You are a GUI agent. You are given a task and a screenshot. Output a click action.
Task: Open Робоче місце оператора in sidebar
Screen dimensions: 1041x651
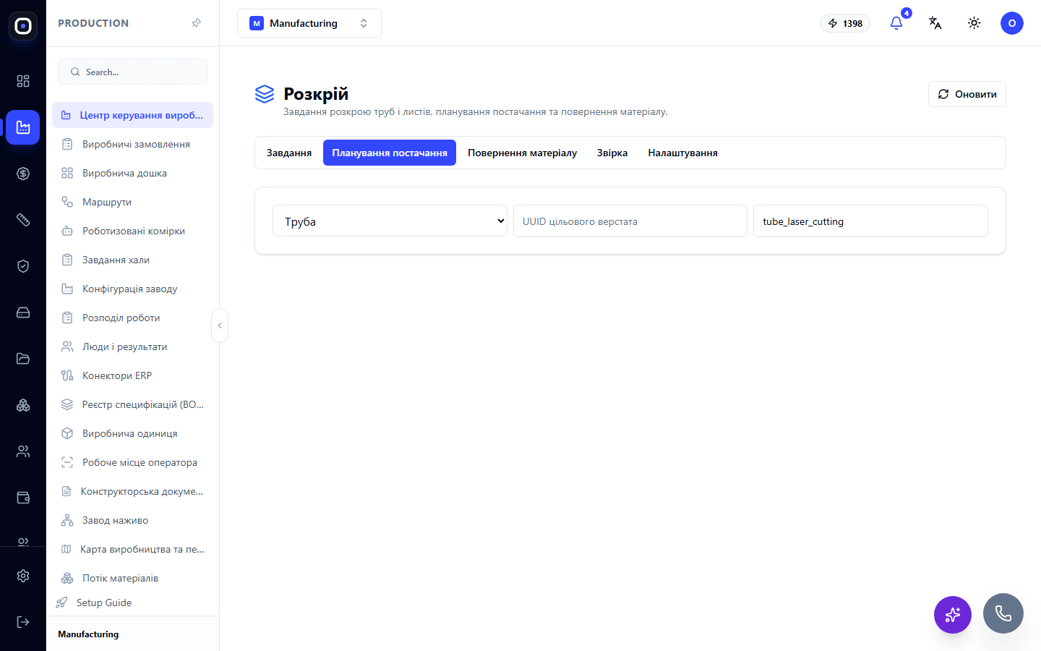tap(132, 462)
